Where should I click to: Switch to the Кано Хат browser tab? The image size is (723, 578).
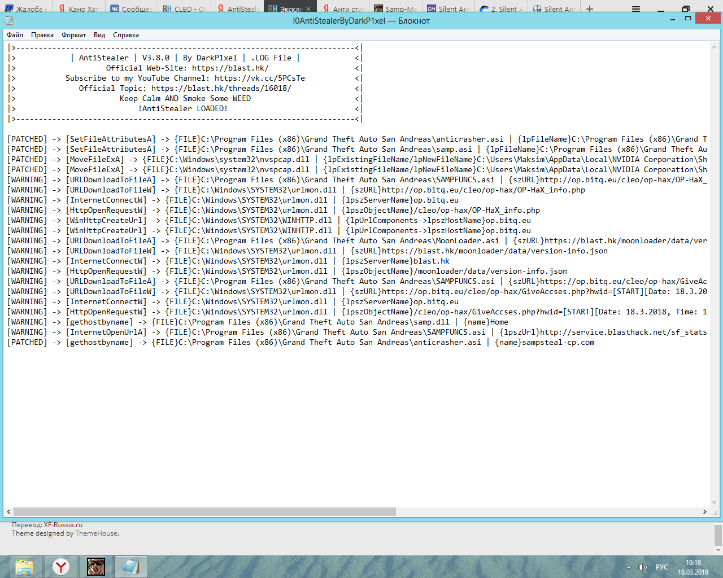click(79, 8)
